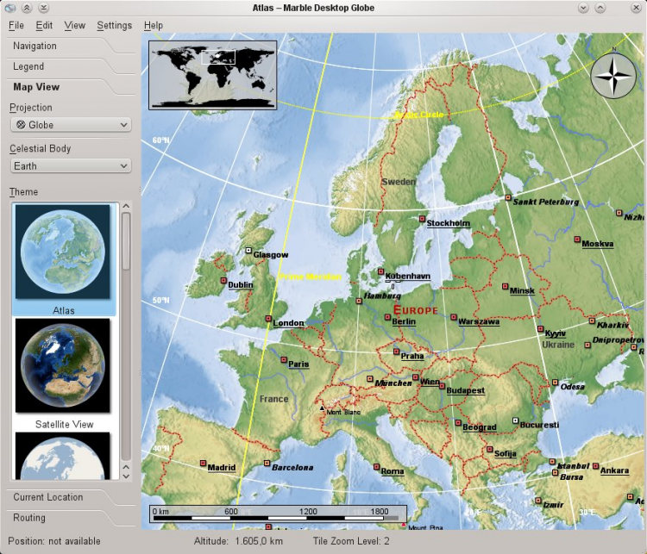Image resolution: width=647 pixels, height=554 pixels.
Task: Click the Tile Zoom Level status text
Action: 351,541
